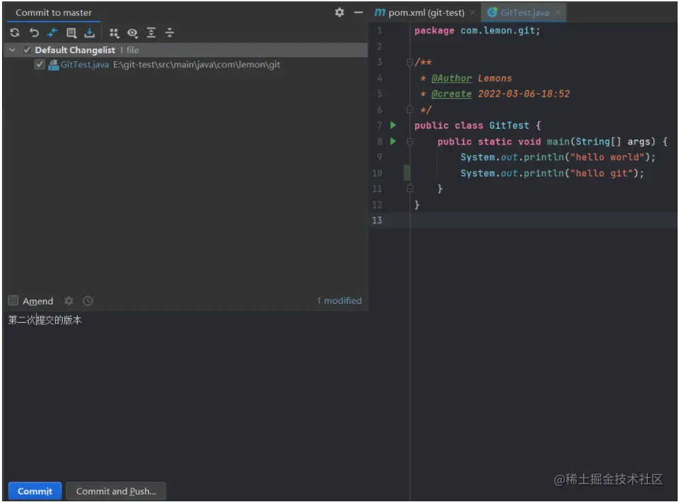Click the GitTest class name
The image size is (679, 502).
click(509, 125)
